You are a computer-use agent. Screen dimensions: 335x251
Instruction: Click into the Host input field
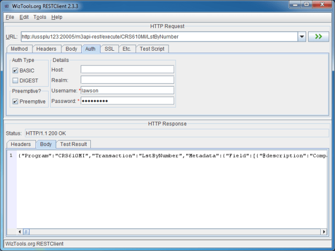(127, 69)
